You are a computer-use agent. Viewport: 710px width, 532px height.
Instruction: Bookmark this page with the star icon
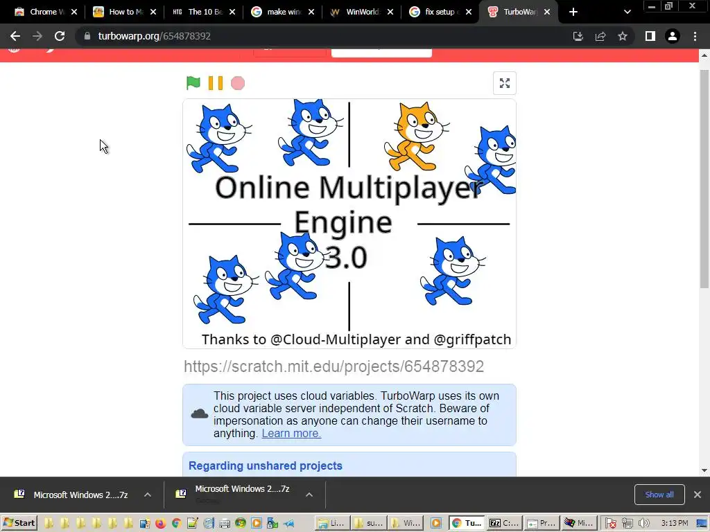click(x=623, y=36)
